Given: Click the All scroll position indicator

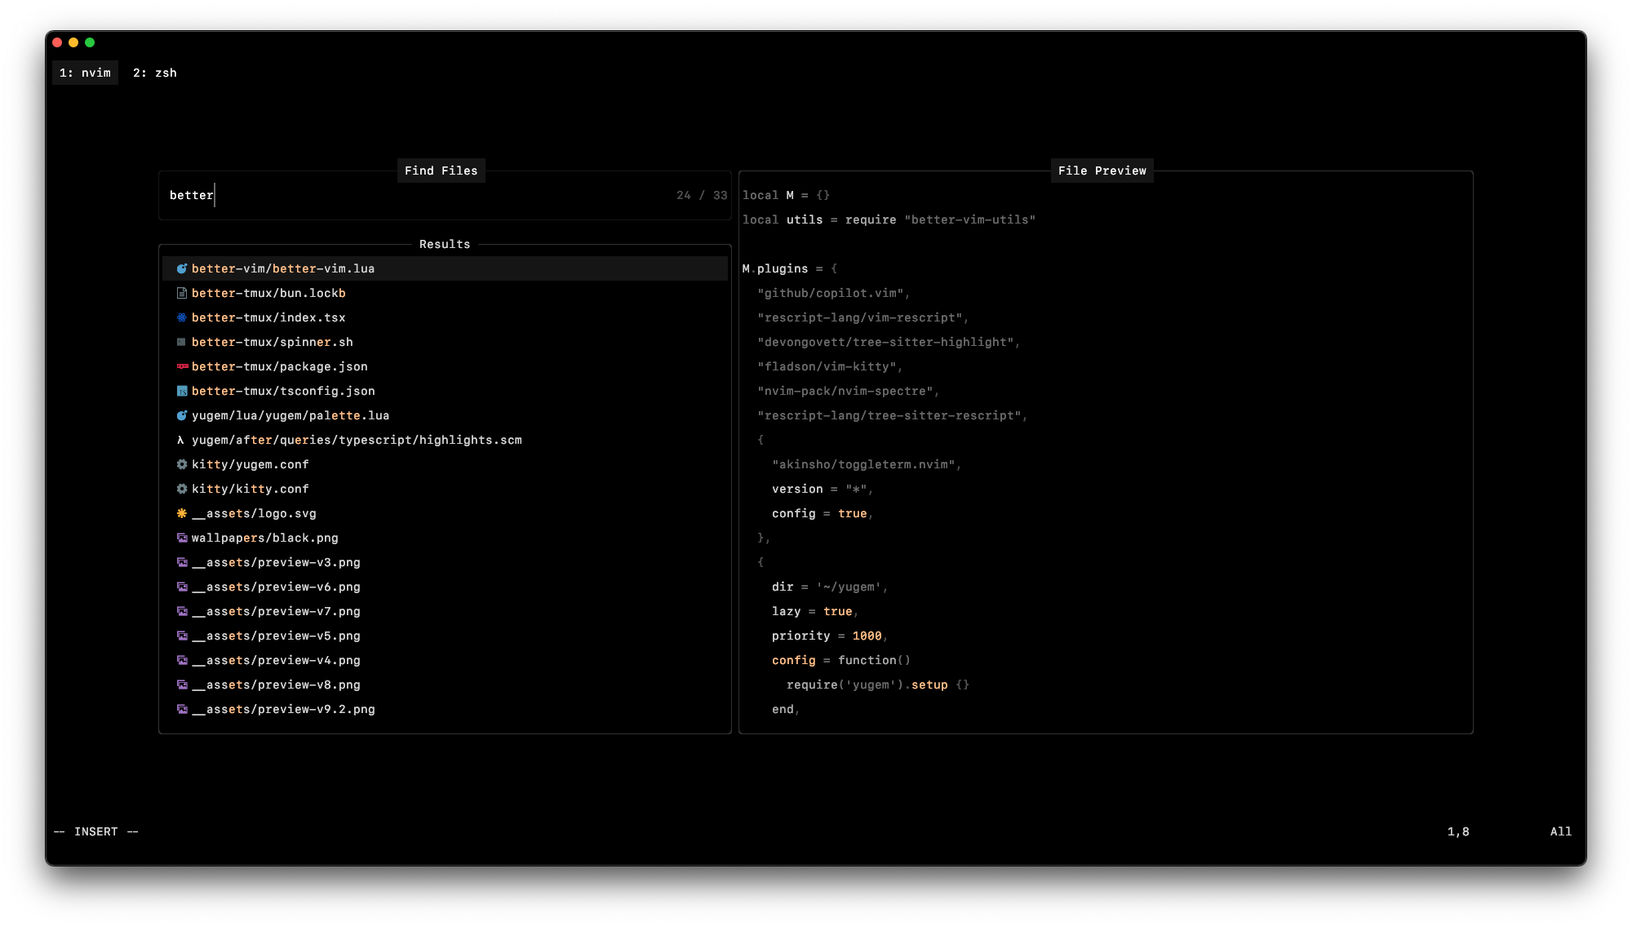Looking at the screenshot, I should point(1561,831).
